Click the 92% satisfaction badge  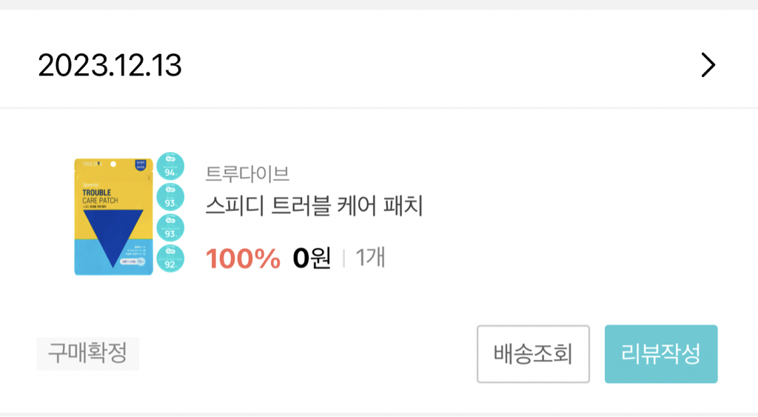(171, 258)
